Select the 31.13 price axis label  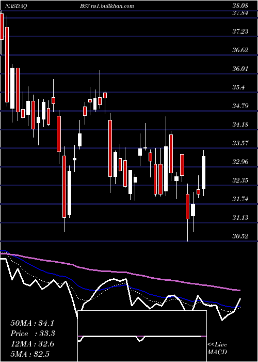pos(240,218)
